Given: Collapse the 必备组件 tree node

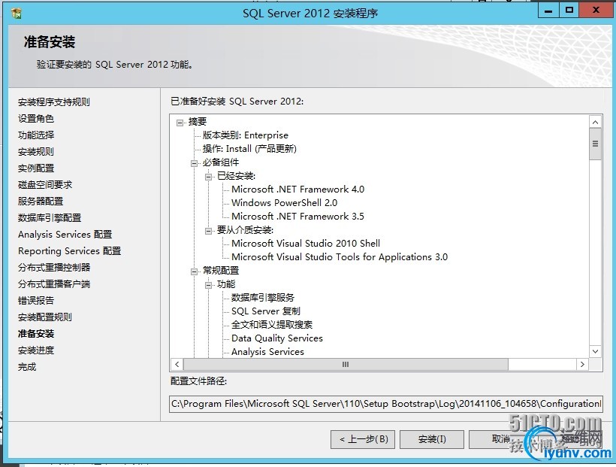Looking at the screenshot, I should pos(194,163).
